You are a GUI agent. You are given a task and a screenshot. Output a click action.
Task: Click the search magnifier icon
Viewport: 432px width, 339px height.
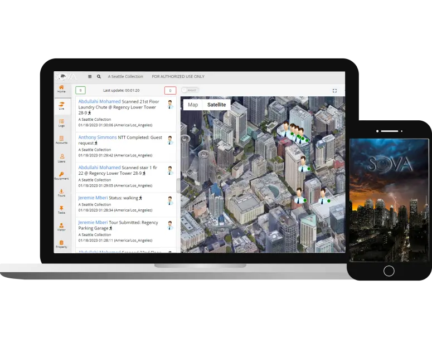[x=99, y=77]
